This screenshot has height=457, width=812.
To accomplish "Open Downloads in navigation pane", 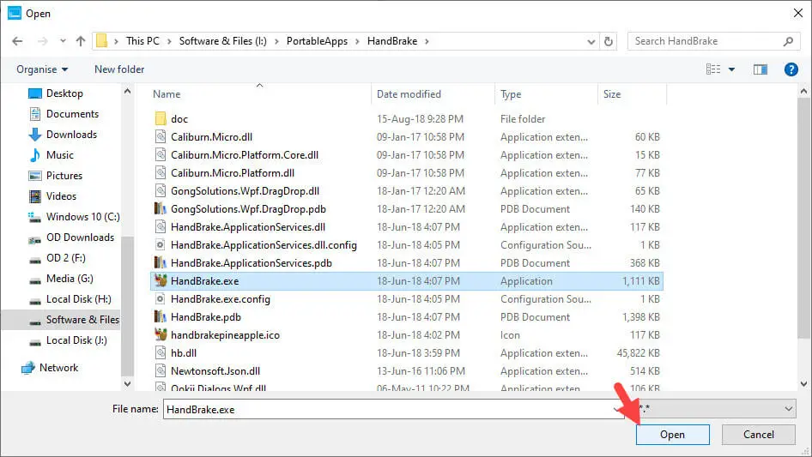I will 71,135.
